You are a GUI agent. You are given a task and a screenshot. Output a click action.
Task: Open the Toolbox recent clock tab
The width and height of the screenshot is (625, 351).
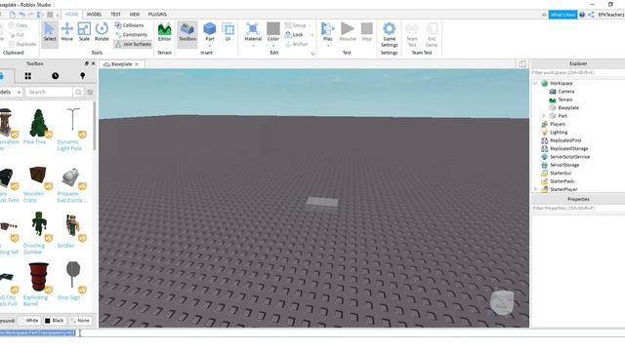click(55, 76)
